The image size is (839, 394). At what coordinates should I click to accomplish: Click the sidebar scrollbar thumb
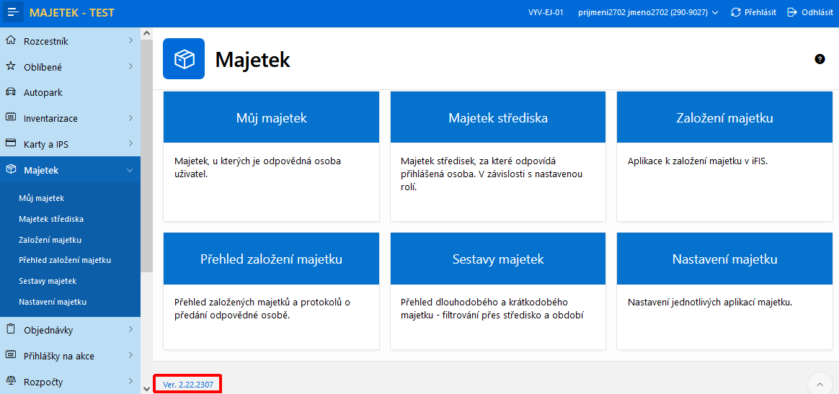(x=146, y=156)
